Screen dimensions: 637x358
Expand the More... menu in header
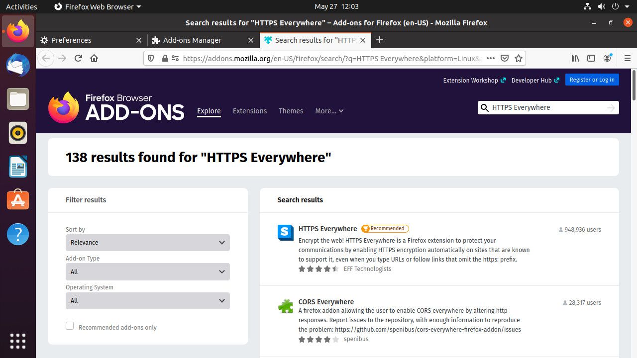point(329,111)
